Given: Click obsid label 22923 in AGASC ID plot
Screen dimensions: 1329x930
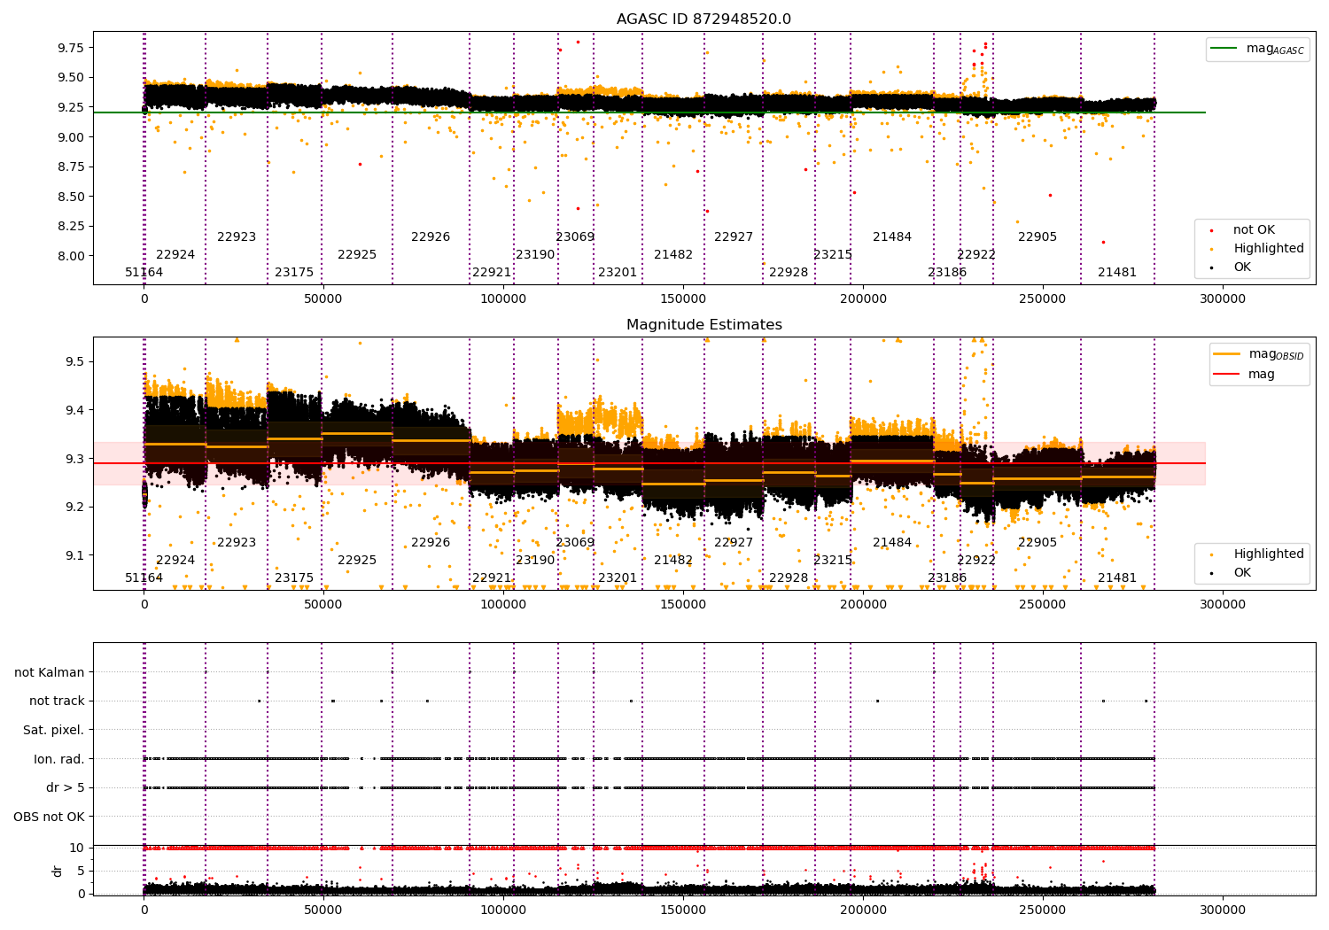Looking at the screenshot, I should [x=237, y=236].
